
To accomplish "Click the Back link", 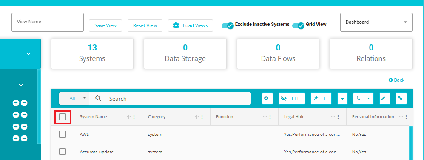I will point(396,80).
